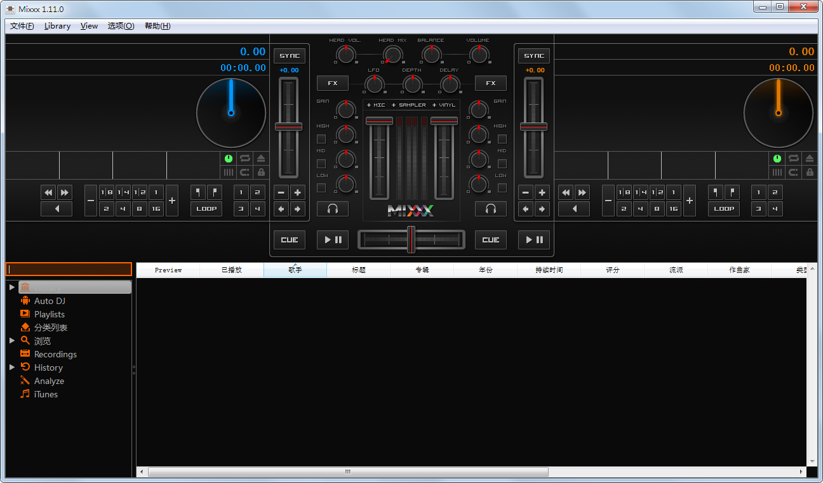
Task: Click left deck loop-in marker icon
Action: [x=198, y=192]
